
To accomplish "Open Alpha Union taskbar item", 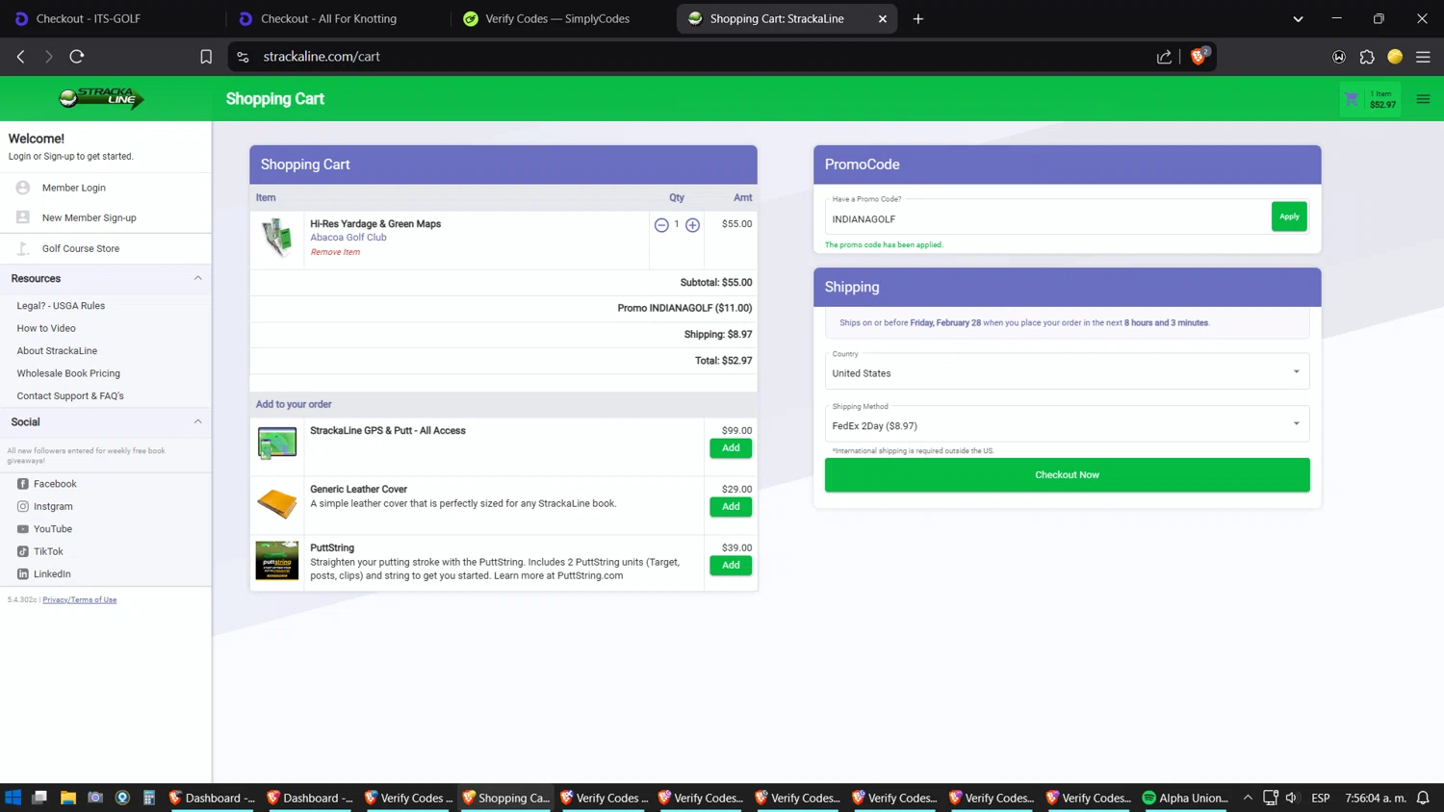I will tap(1185, 798).
